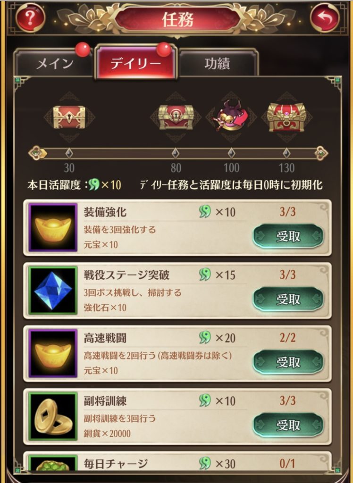353x483 pixels.
Task: Tap the gold ingot icon for 高速戦闘
Action: [x=53, y=353]
